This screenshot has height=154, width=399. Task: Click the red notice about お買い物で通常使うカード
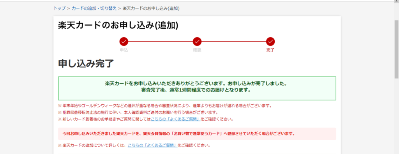[x=197, y=134]
